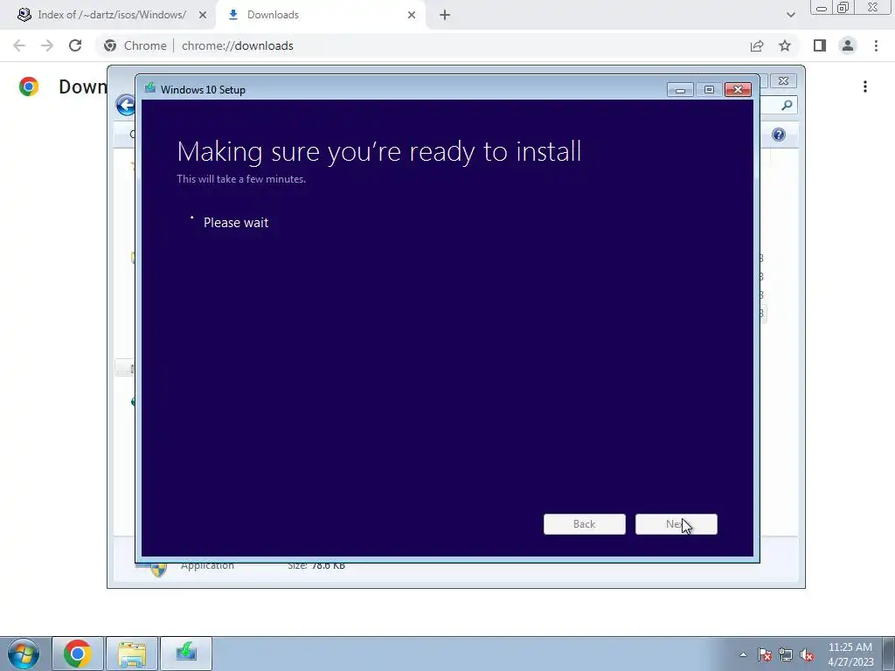Reload the Chrome downloads page
Screen dimensions: 895x671
(x=75, y=45)
